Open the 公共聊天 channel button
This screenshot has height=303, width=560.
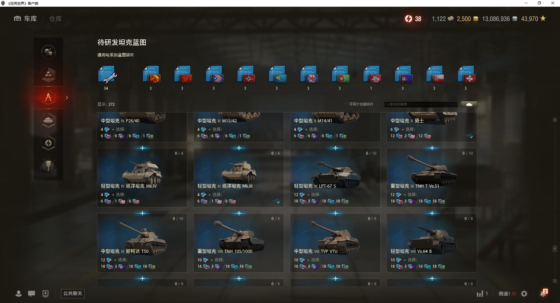(x=73, y=294)
